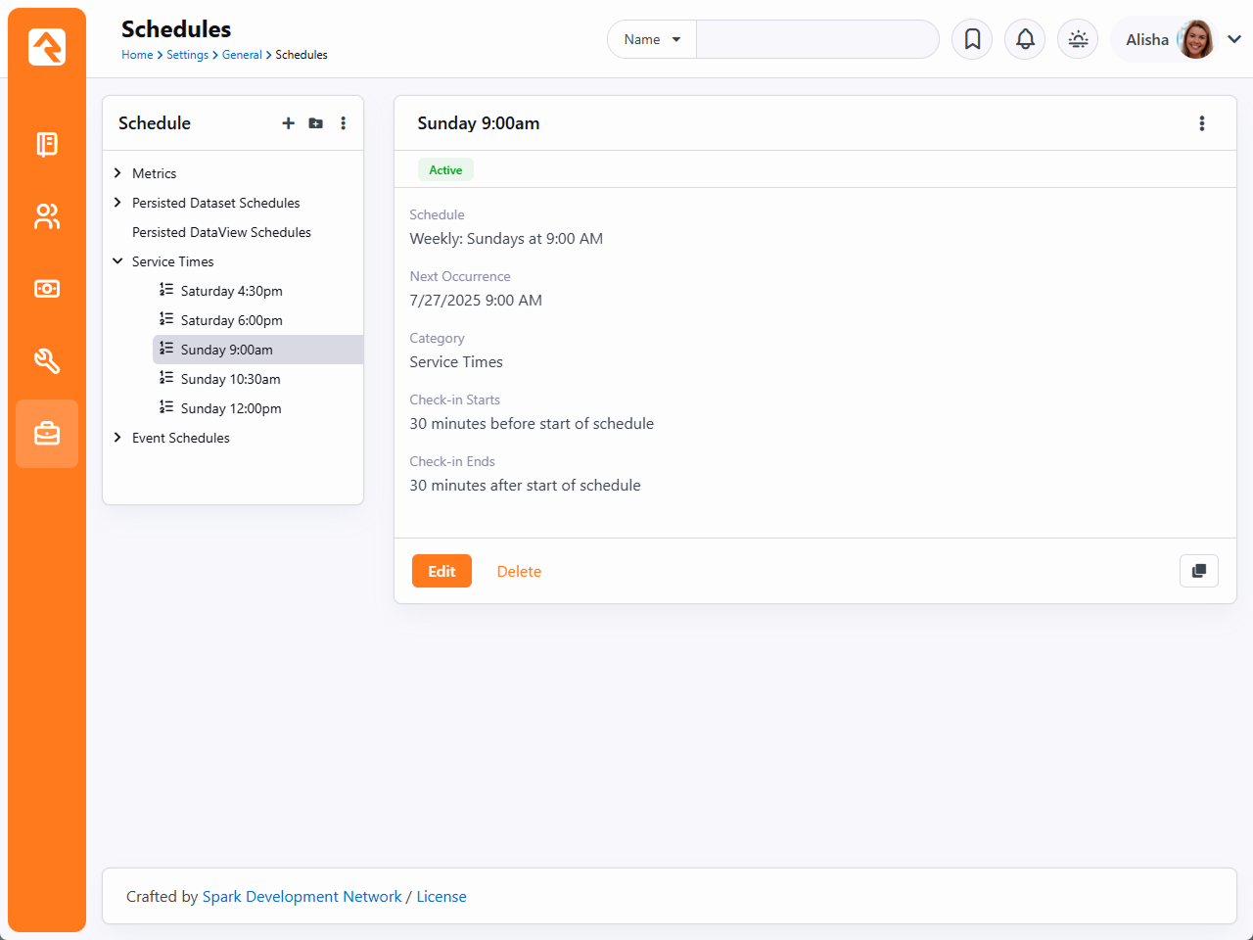The height and width of the screenshot is (940, 1253).
Task: Open the Name search type dropdown
Action: [x=652, y=39]
